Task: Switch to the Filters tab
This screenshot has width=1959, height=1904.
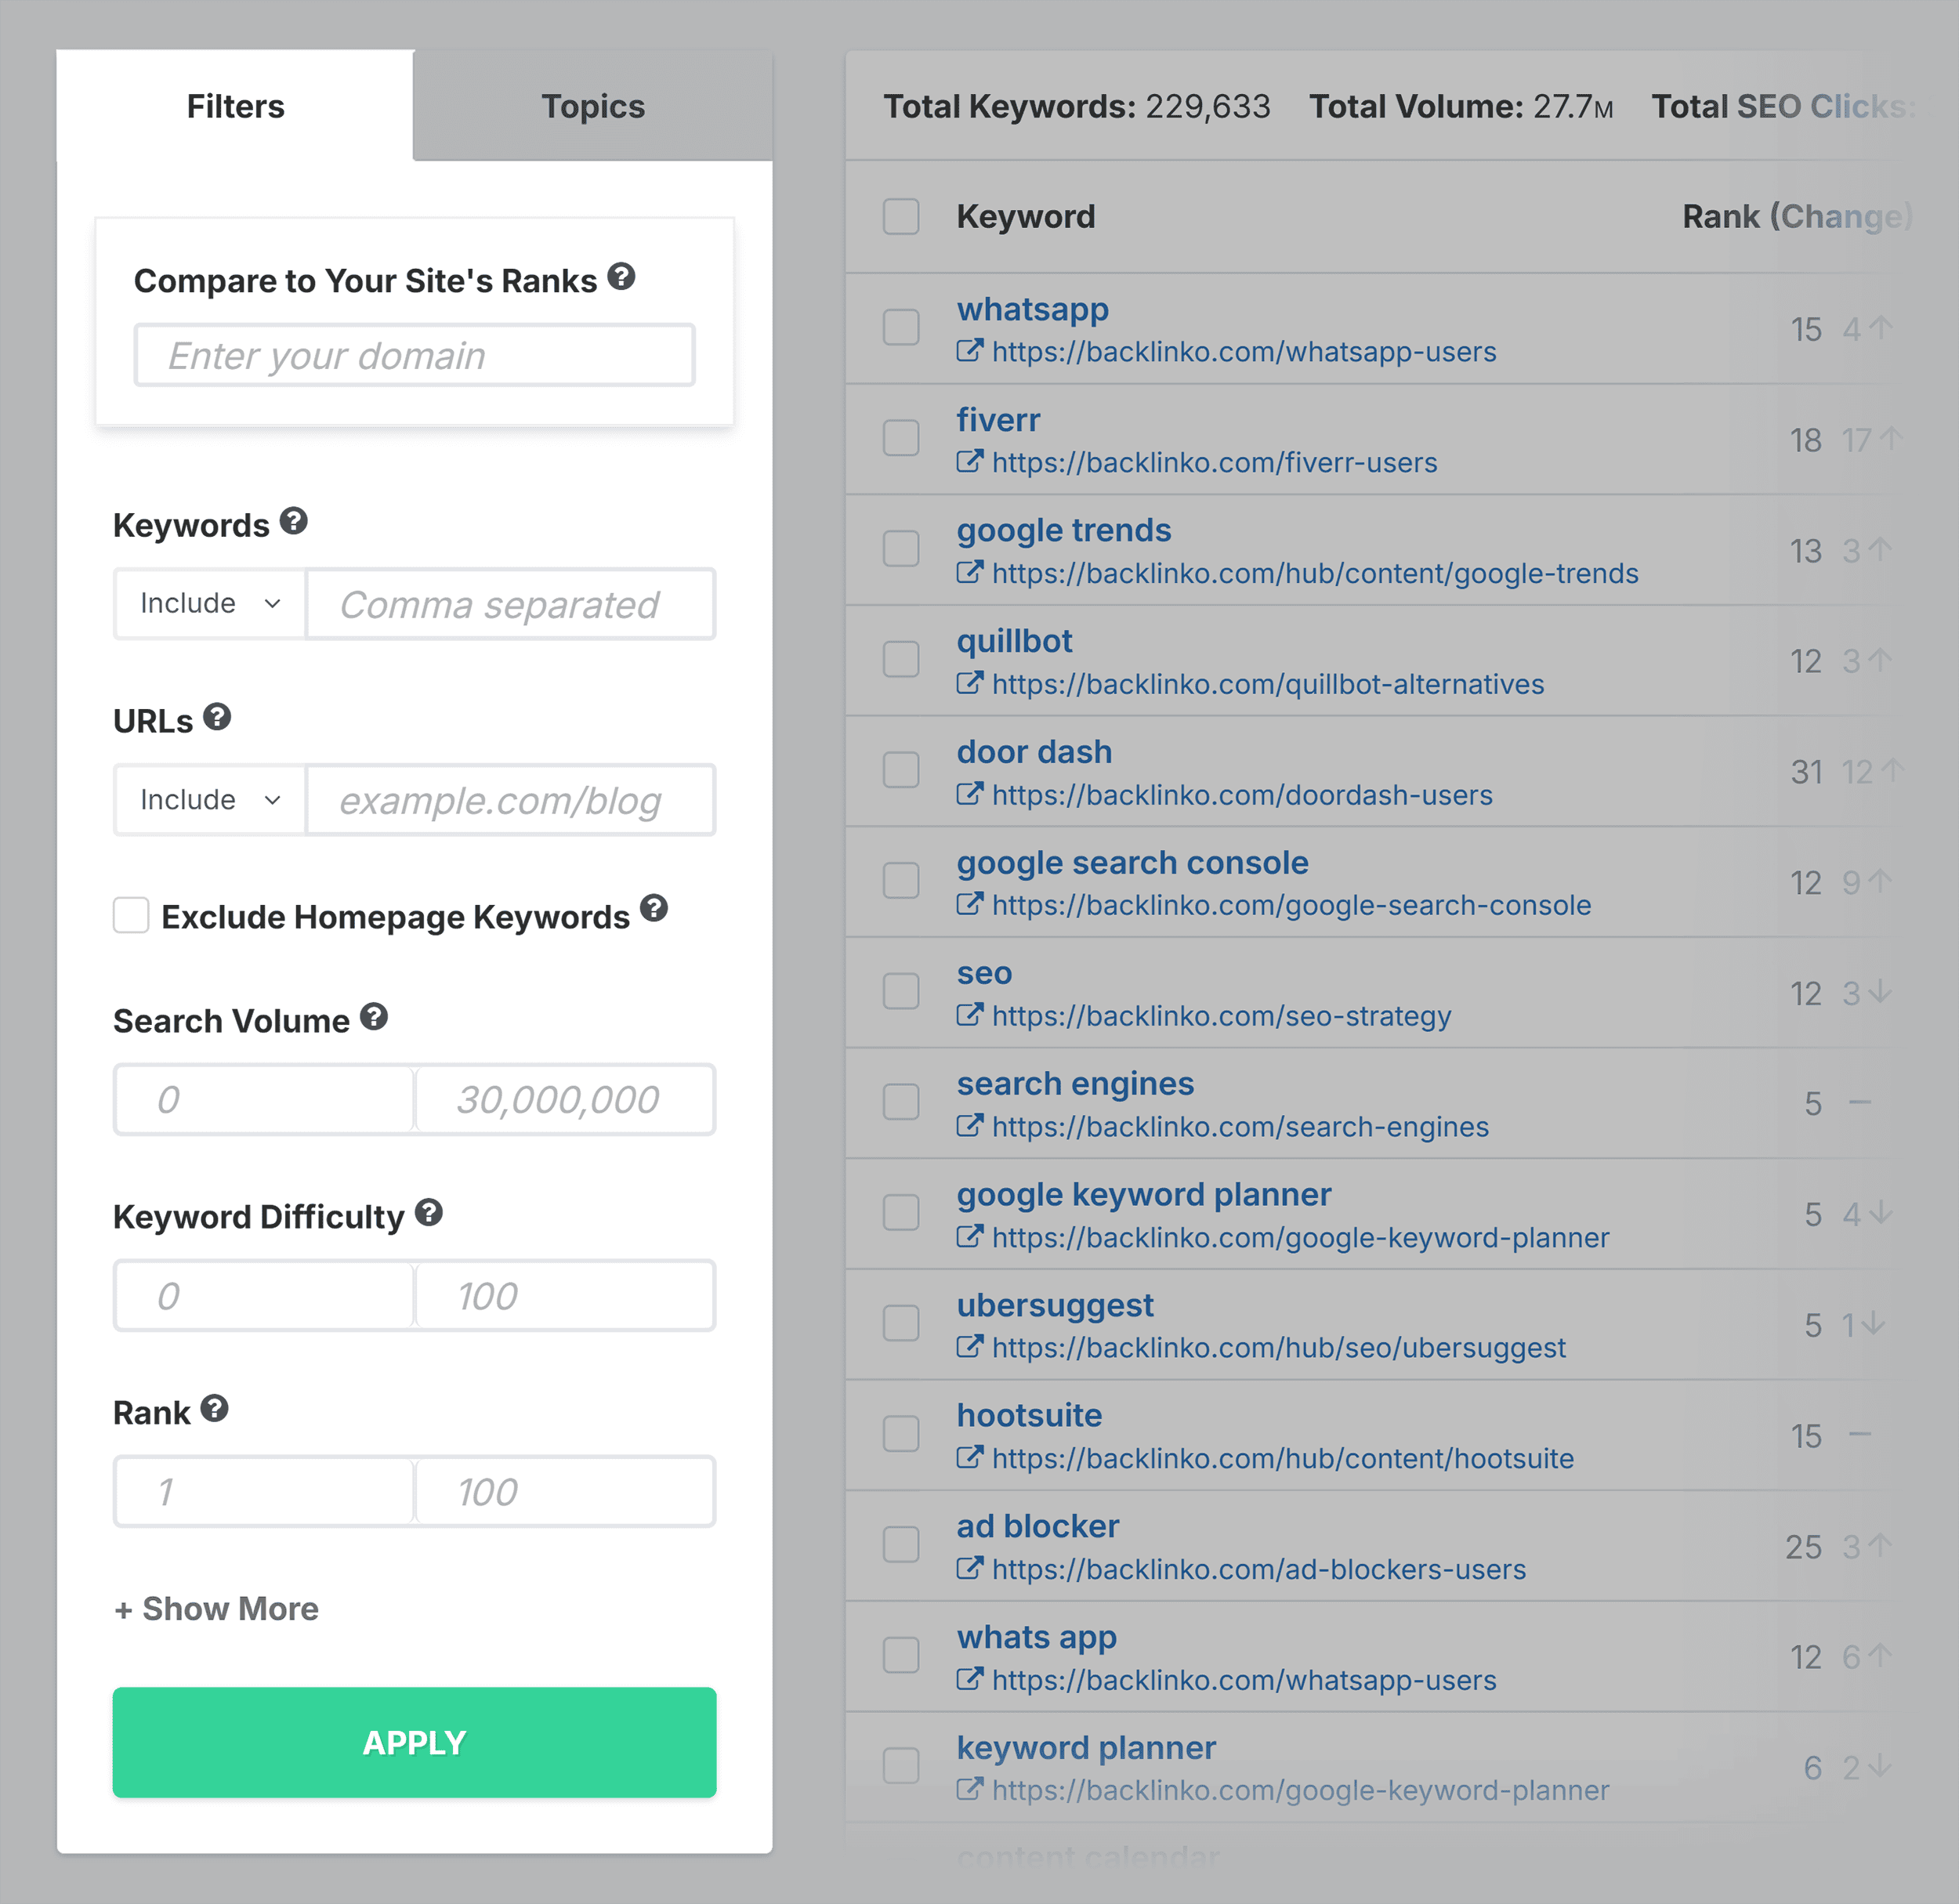Action: [x=235, y=106]
